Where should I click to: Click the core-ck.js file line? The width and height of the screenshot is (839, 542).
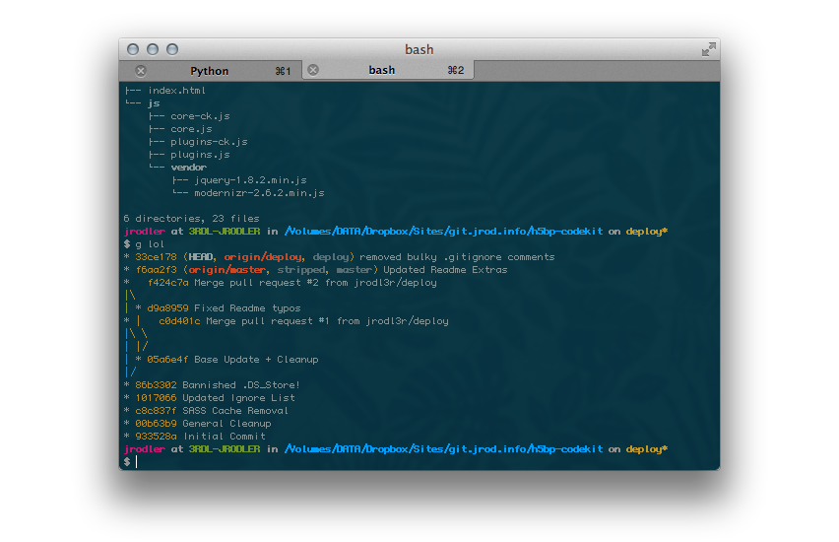pos(200,116)
